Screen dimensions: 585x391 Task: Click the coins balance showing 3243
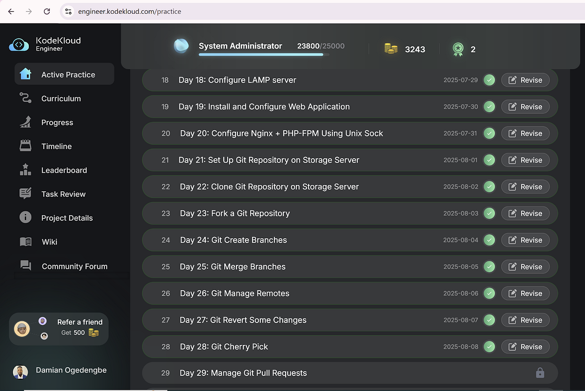[x=405, y=49]
